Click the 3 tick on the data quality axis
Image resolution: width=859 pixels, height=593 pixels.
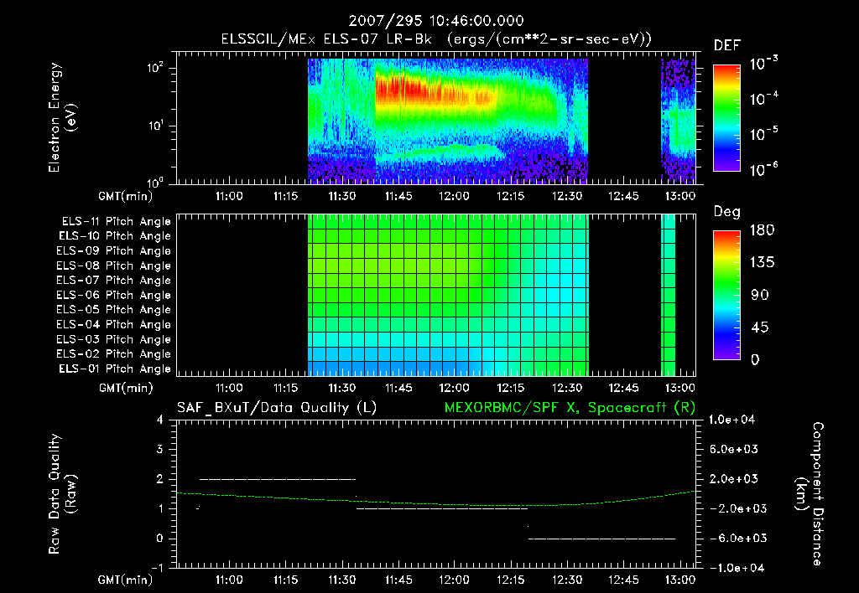[x=160, y=450]
